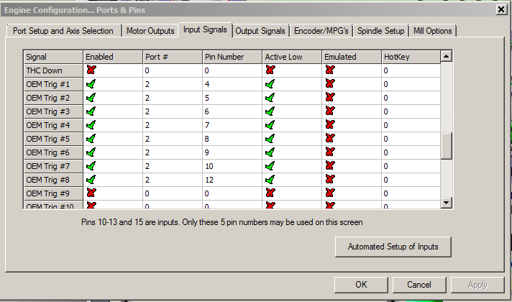Toggle Active Low for OEM Trig #7
This screenshot has width=512, height=302.
coord(270,166)
